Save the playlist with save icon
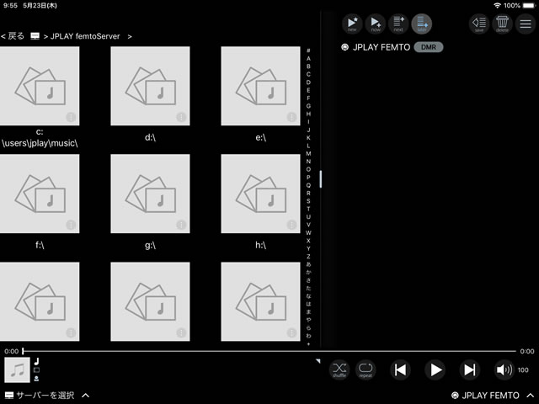This screenshot has width=539, height=404. [478, 24]
